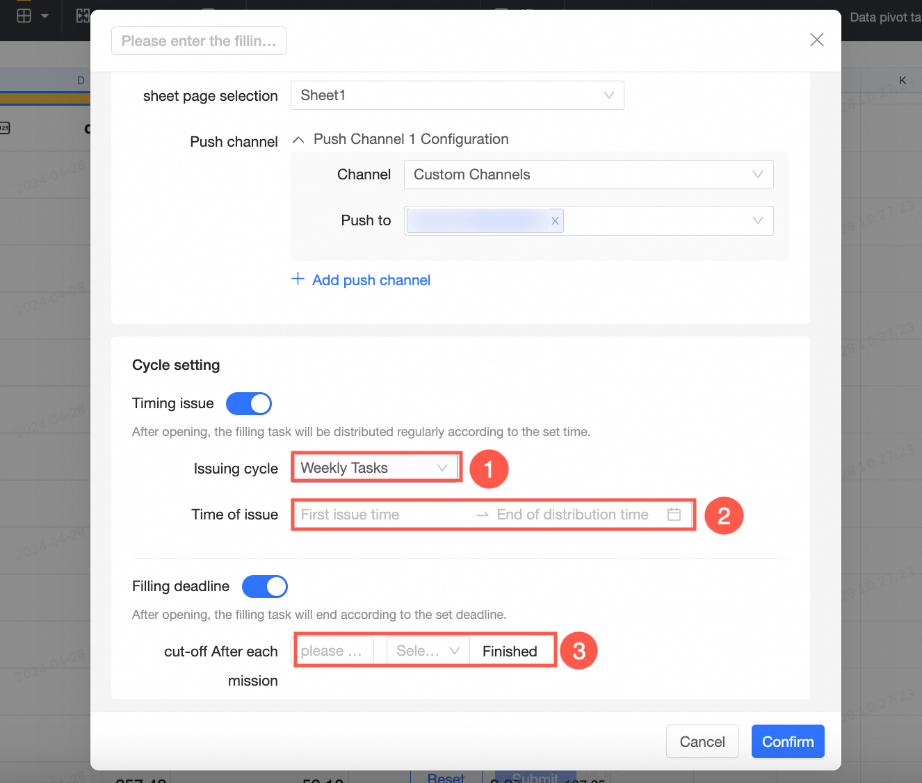The height and width of the screenshot is (783, 922).
Task: Click the plus icon beside Add push channel
Action: (298, 280)
